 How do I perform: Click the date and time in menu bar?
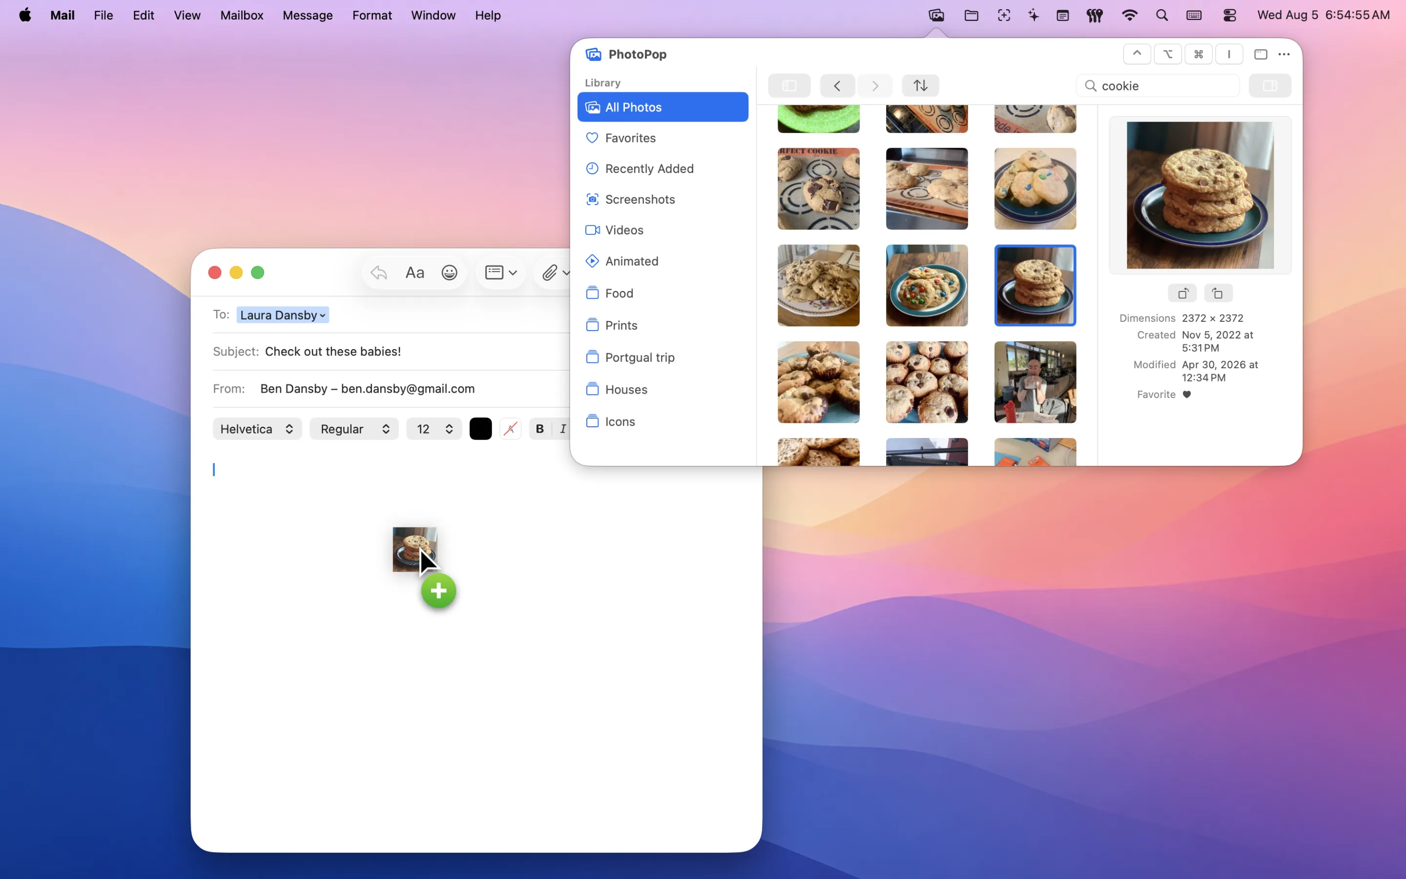click(1323, 16)
